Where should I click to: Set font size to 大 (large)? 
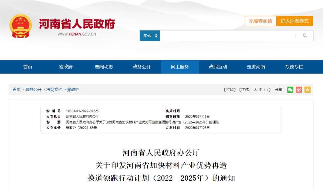(x=255, y=90)
